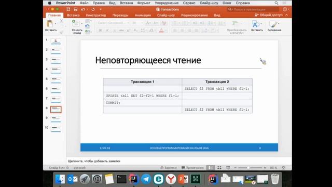Click the Font color icon with red underline
Screen dimensions: 332x187
[161, 31]
